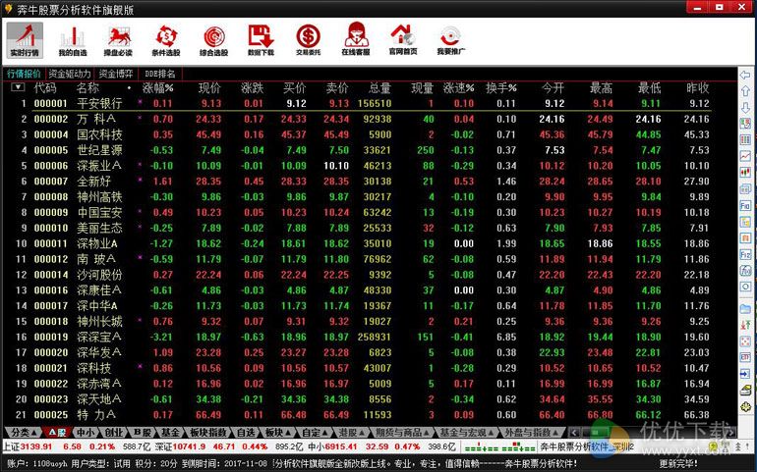Screen dimensions: 757x472
Task: Select the 创业 bottom tab
Action: [x=114, y=433]
